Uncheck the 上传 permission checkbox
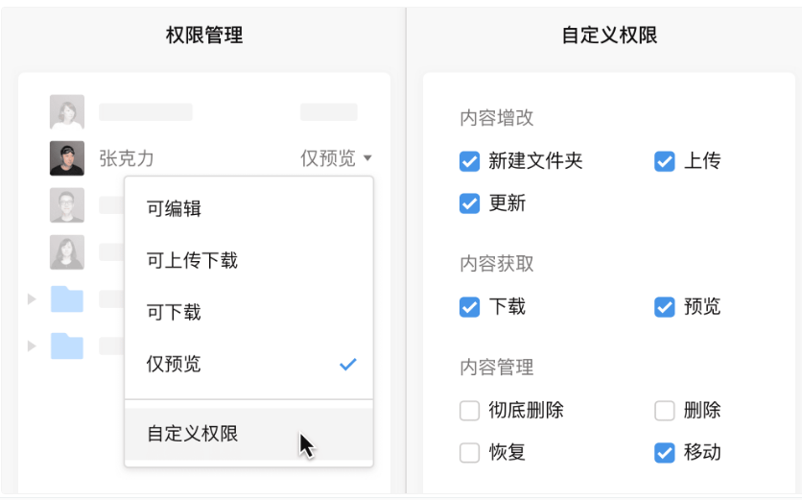 point(665,161)
